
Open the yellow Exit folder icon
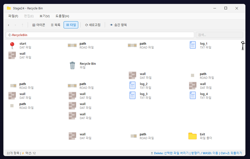(x=192, y=136)
